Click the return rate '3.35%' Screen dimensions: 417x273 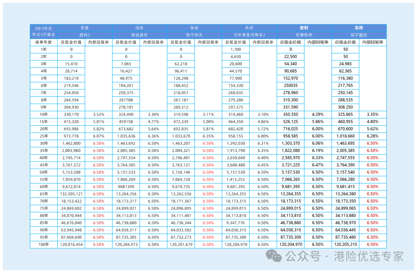(x=373, y=115)
